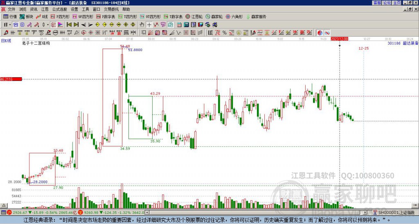
Task: Click the 老子十二宫结构 label
Action: (x=36, y=43)
